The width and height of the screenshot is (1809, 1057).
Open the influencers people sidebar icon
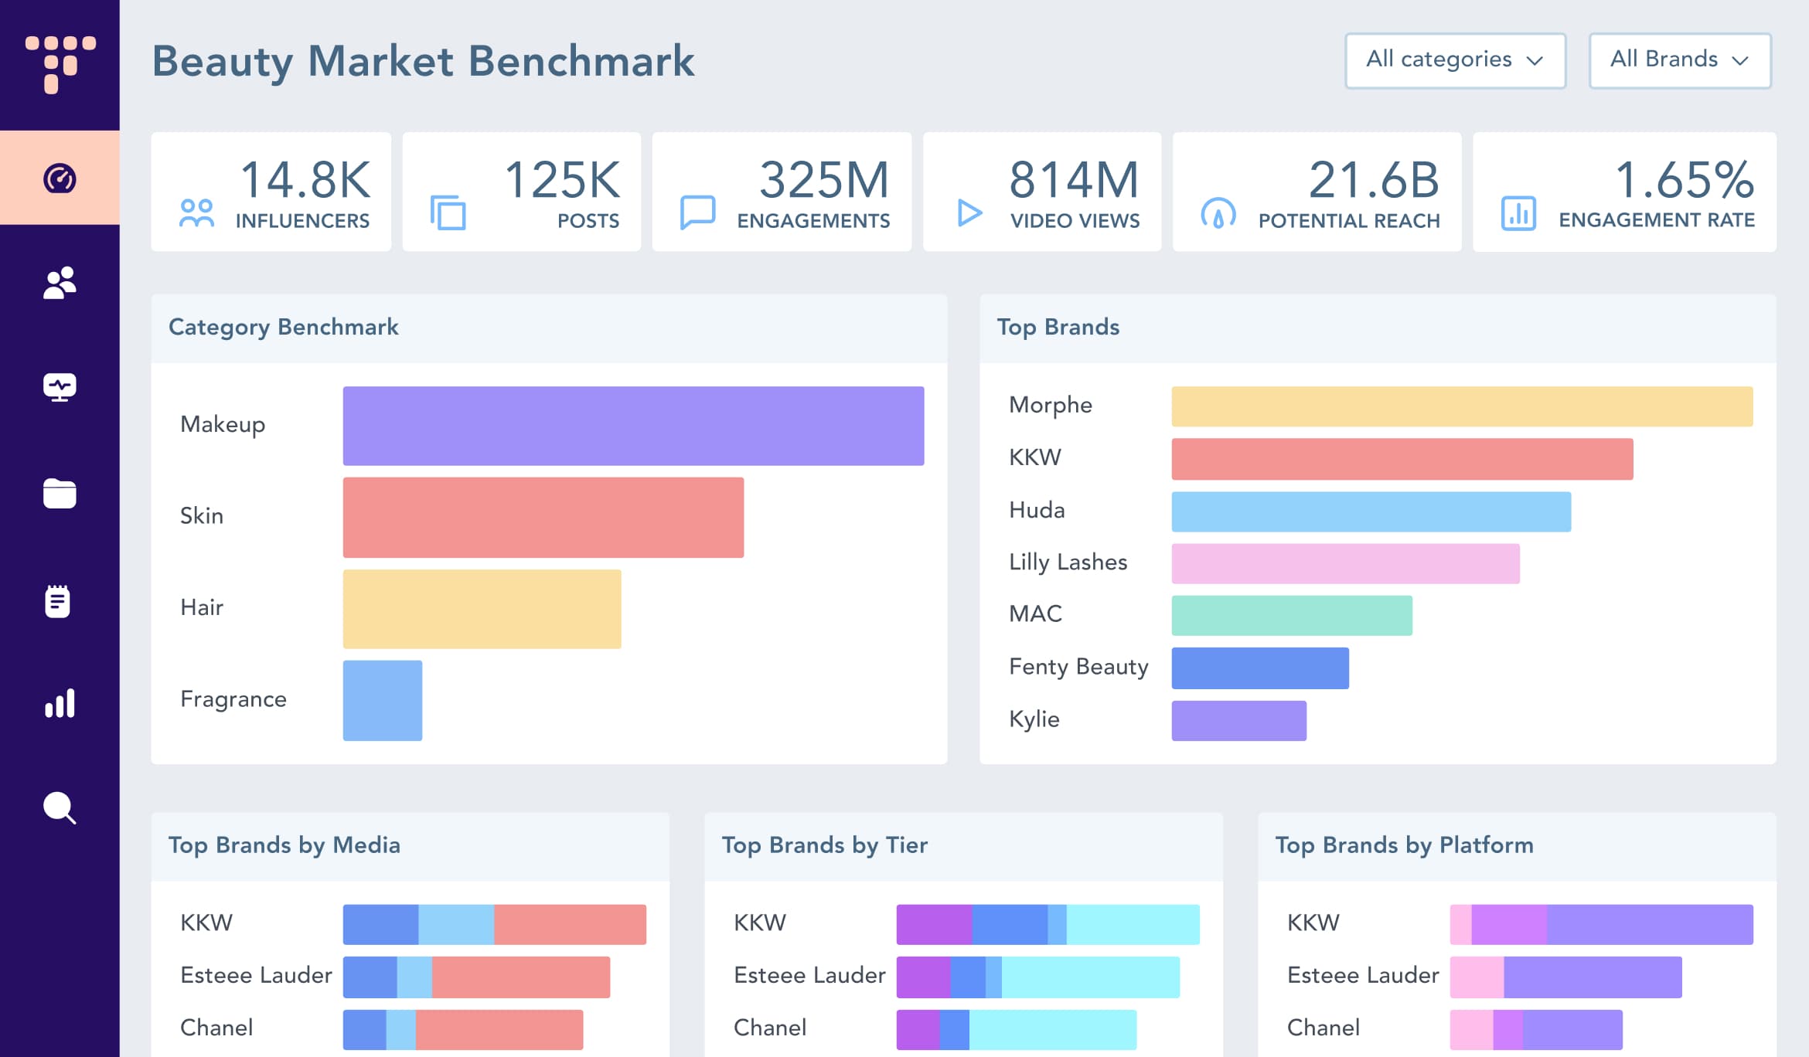pyautogui.click(x=60, y=283)
